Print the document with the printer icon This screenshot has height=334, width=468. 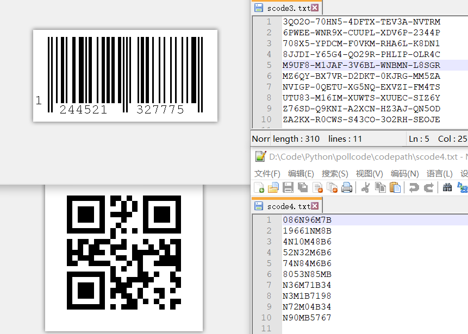(347, 187)
